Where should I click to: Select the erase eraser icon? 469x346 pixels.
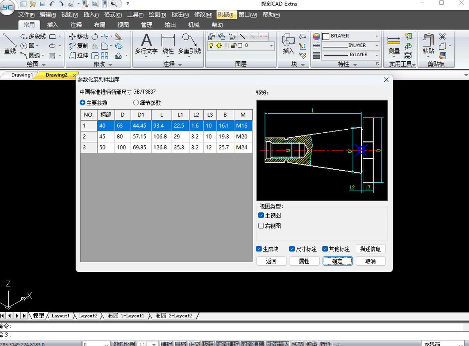pyautogui.click(x=119, y=36)
